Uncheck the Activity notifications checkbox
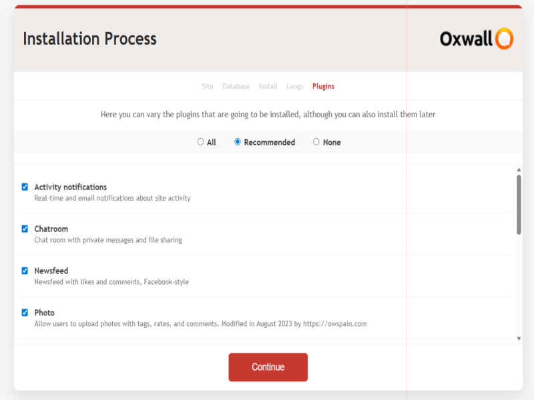 (x=25, y=187)
